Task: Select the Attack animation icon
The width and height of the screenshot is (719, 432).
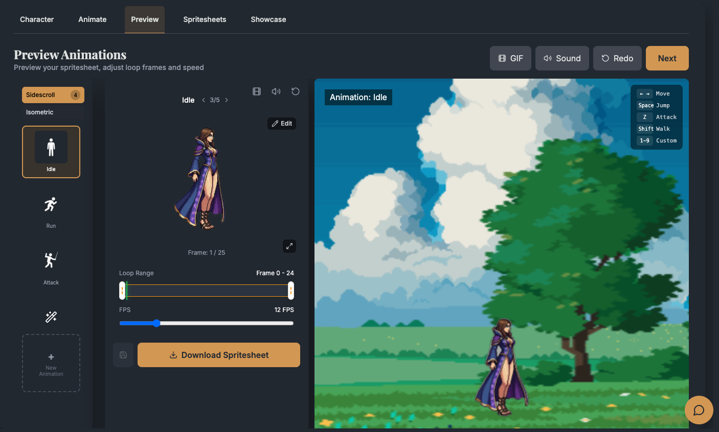Action: [x=51, y=260]
